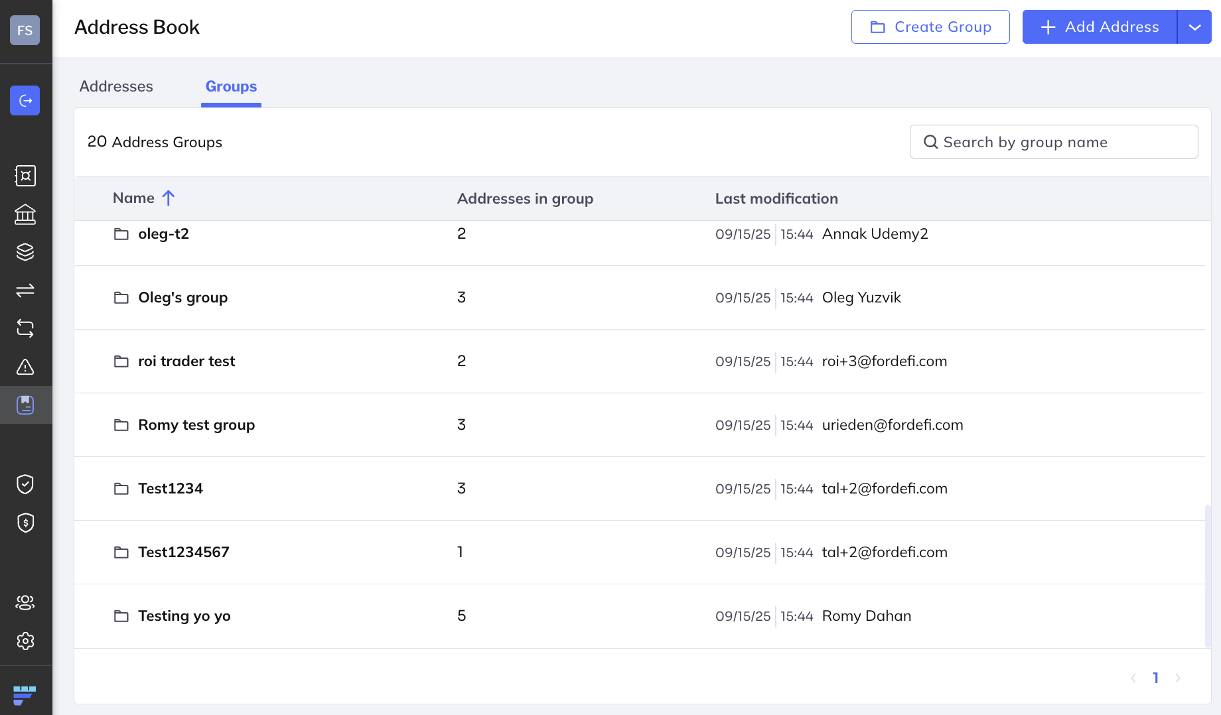Open the stacked layers sidebar icon
Viewport: 1221px width, 715px height.
tap(25, 252)
